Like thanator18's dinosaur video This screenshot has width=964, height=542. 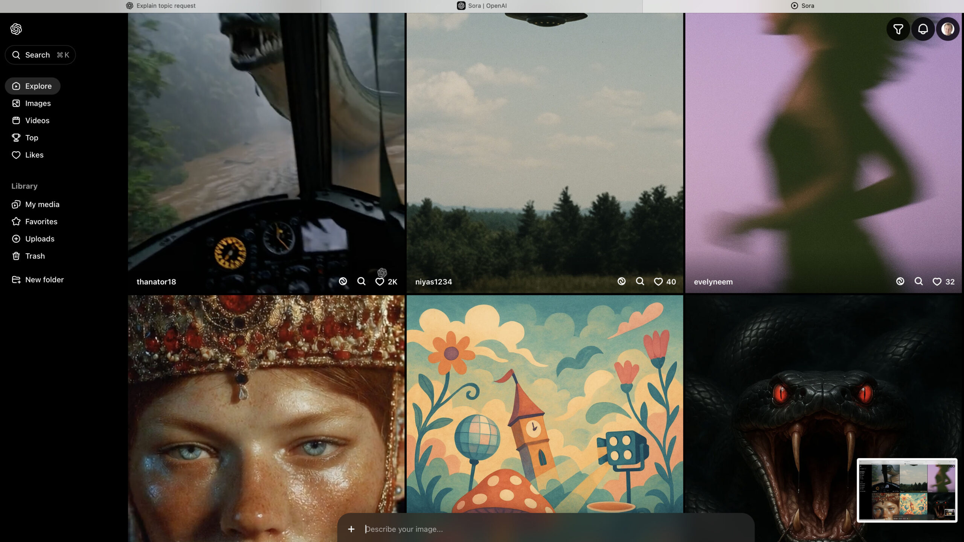point(380,282)
